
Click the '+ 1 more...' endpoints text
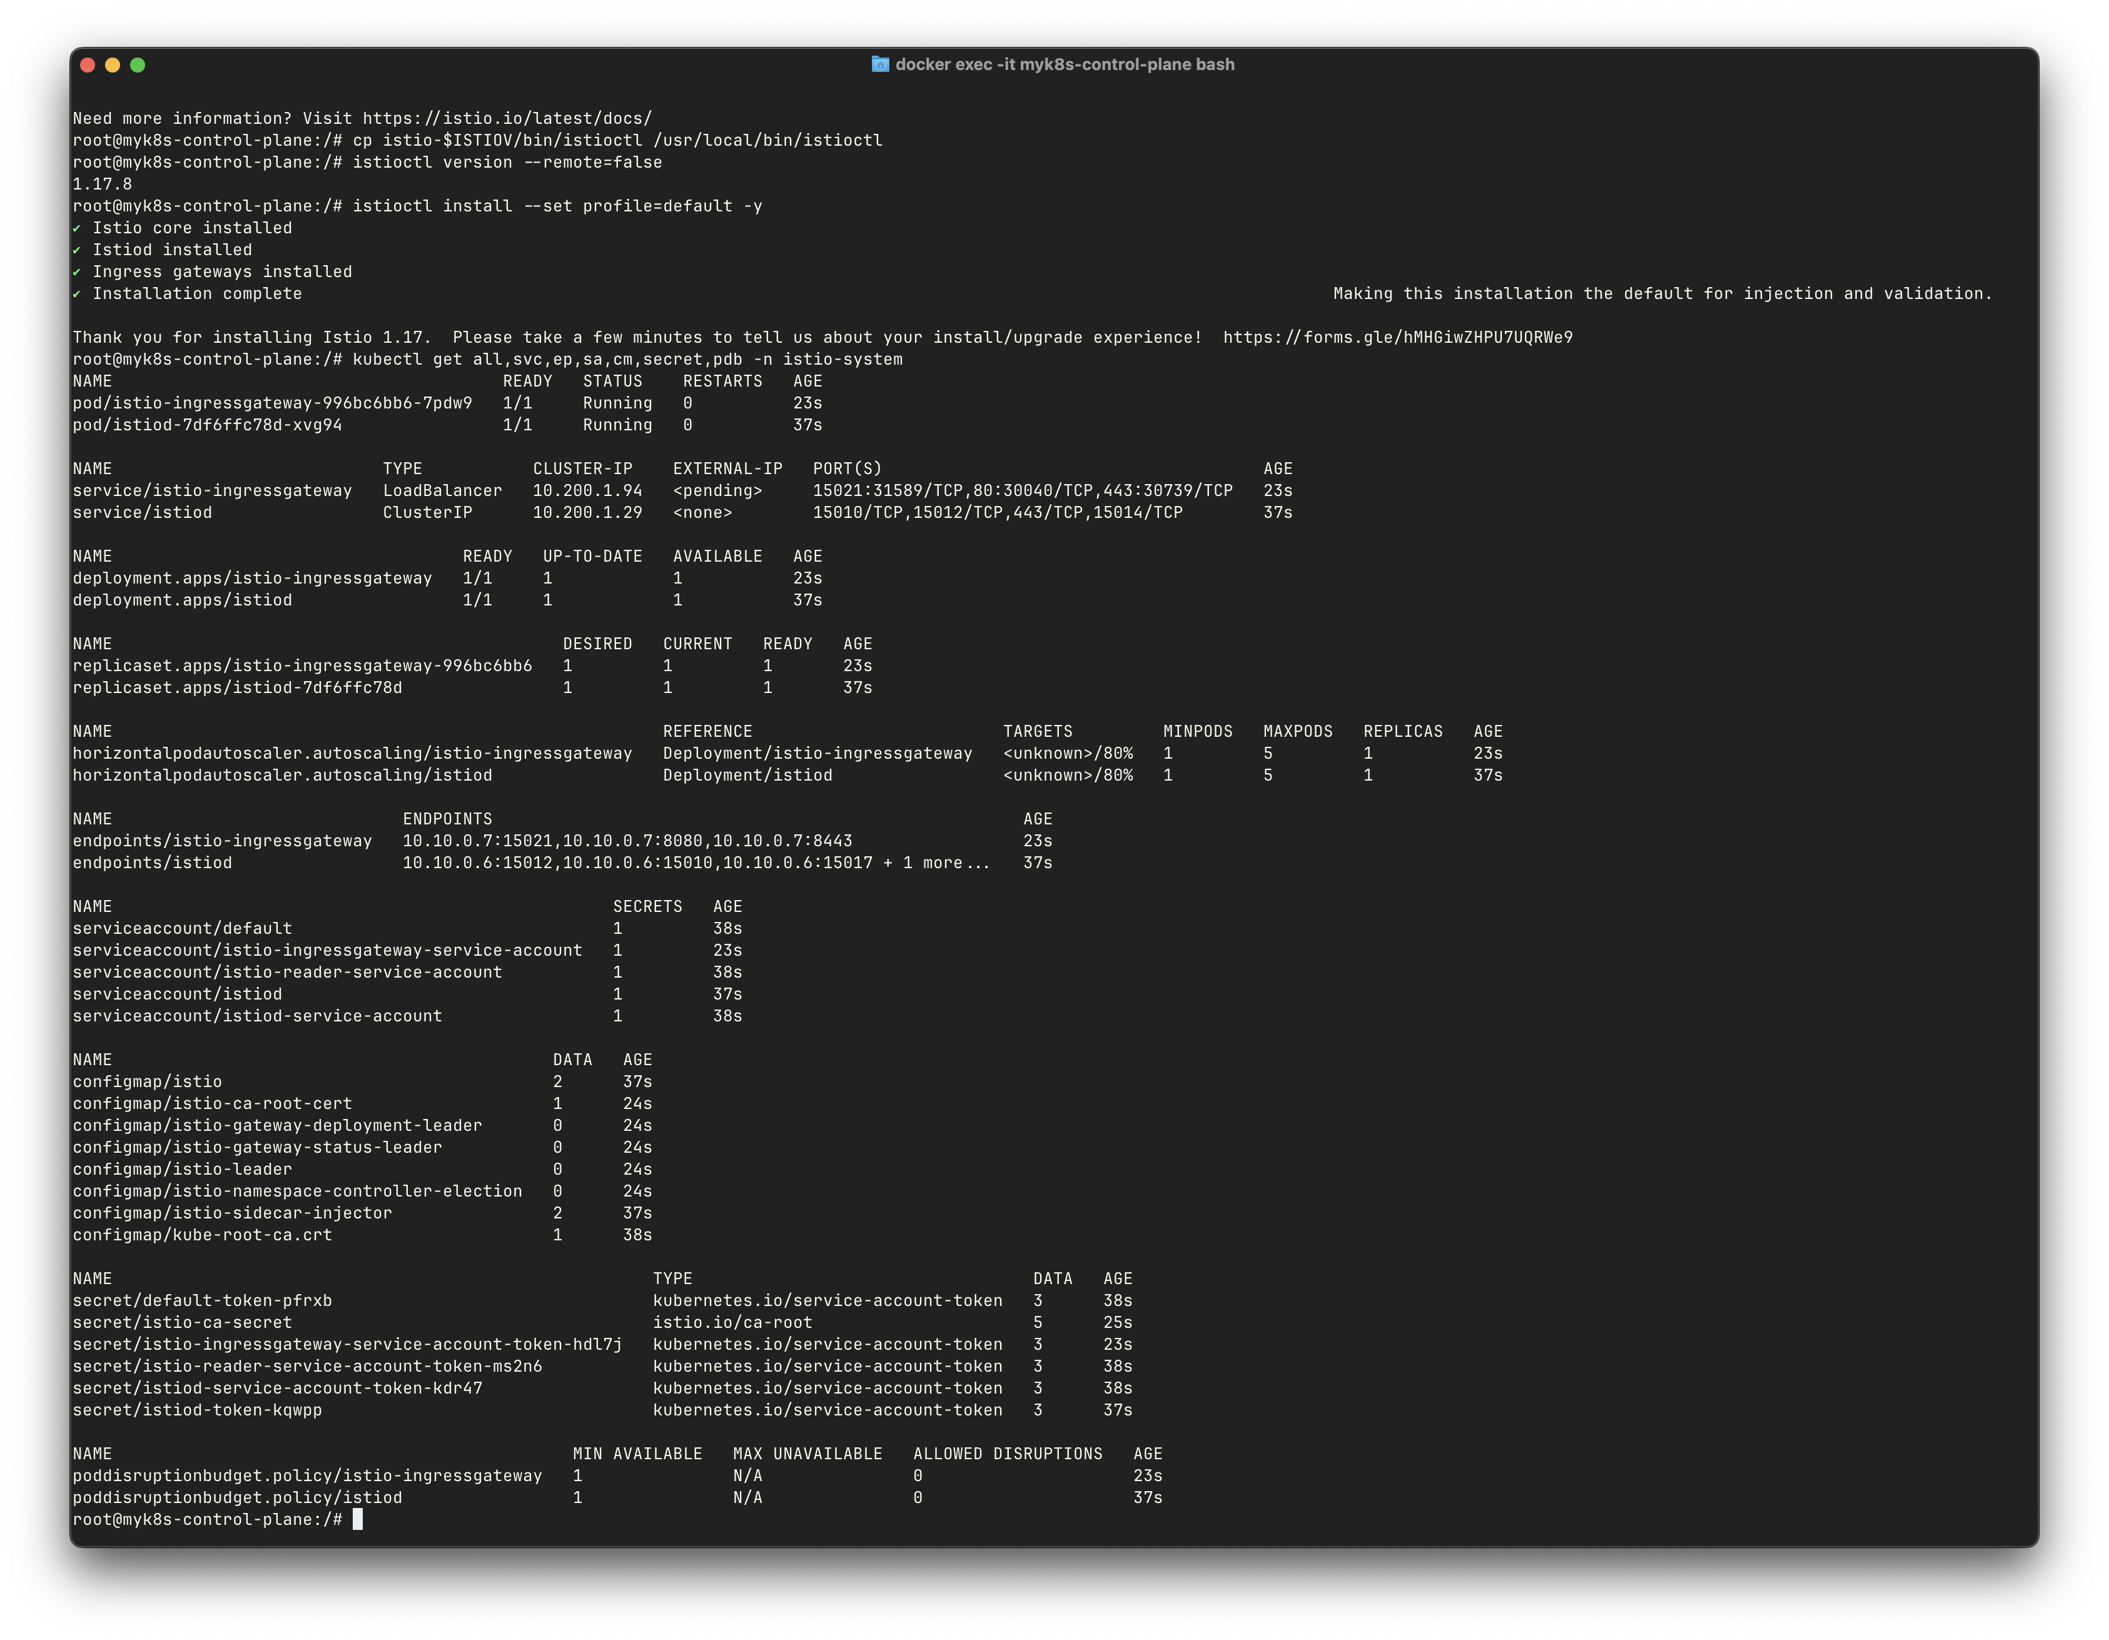(x=937, y=863)
